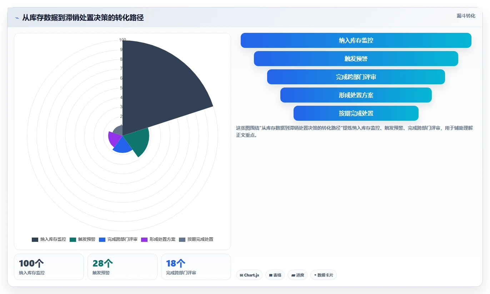Click the 形成处置方案 legend label text
The height and width of the screenshot is (294, 490).
[x=162, y=239]
